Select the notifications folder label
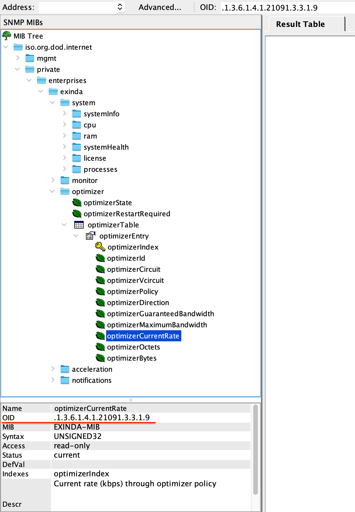 pyautogui.click(x=92, y=380)
